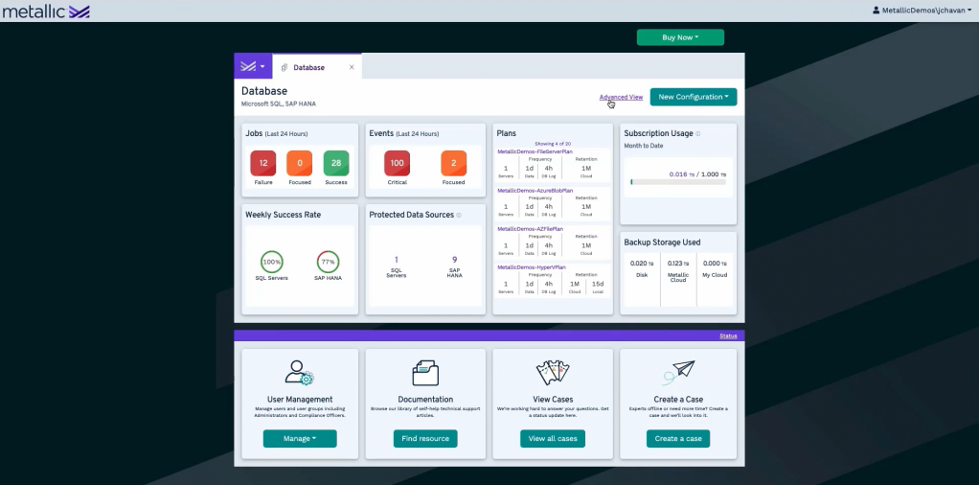Click the View Cases cards icon
The width and height of the screenshot is (979, 485).
(553, 373)
